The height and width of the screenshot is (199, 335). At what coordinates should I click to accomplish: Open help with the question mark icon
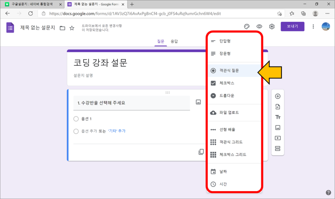(328, 193)
